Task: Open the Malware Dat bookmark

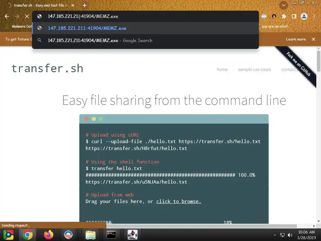Action: tap(19, 26)
